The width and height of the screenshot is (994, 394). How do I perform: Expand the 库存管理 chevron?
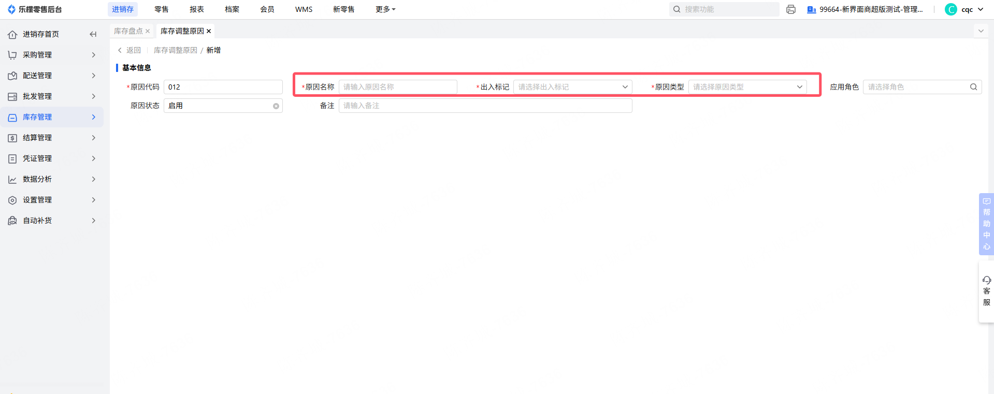(x=94, y=117)
